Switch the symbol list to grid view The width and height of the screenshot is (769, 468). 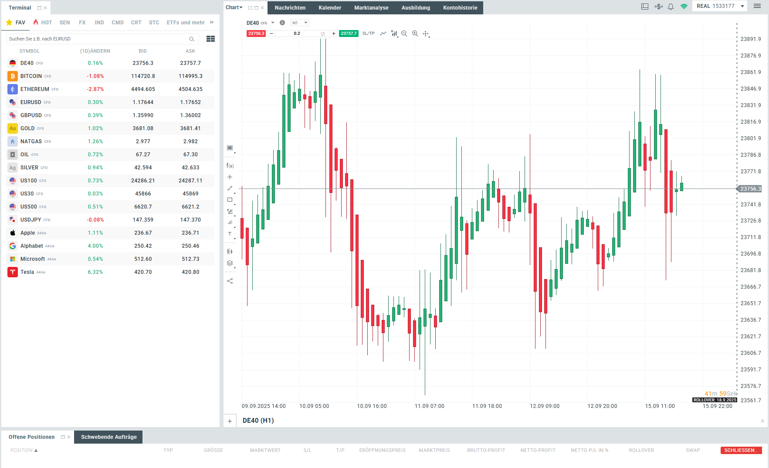coord(211,39)
